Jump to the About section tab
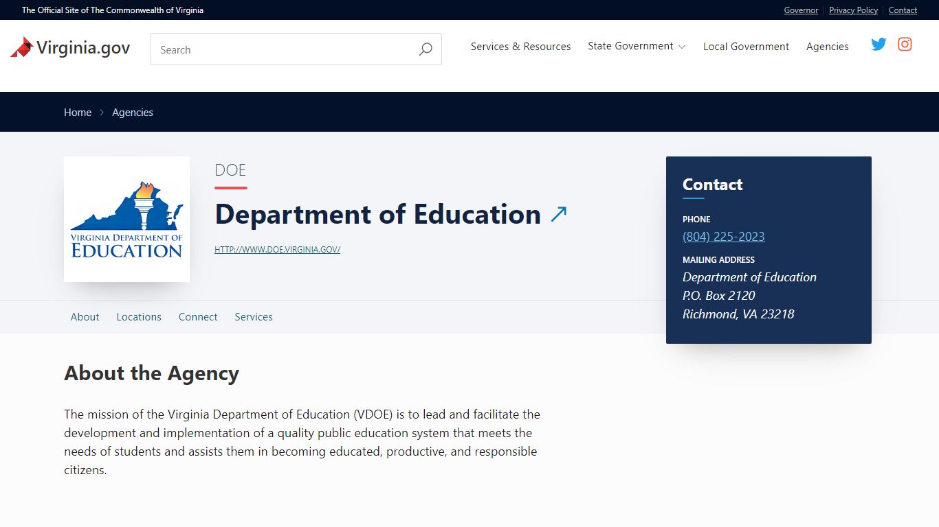This screenshot has width=939, height=527. point(85,317)
